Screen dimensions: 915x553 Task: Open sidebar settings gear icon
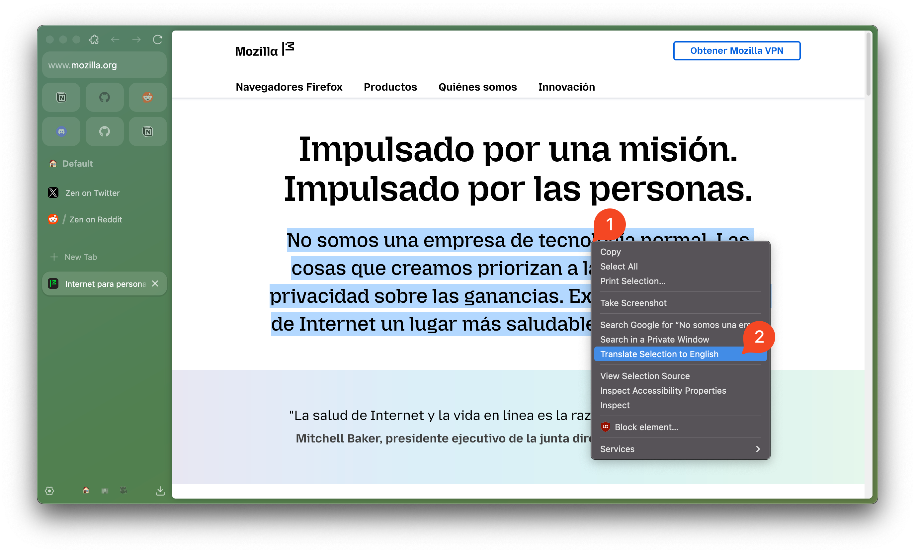point(49,491)
